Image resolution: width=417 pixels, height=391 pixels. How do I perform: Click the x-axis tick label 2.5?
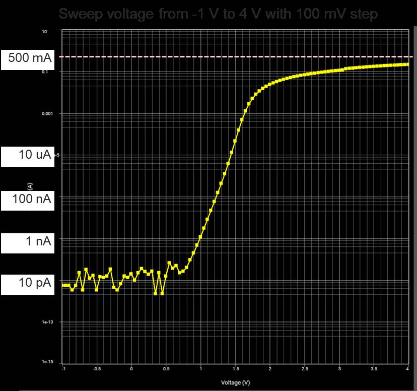(304, 369)
